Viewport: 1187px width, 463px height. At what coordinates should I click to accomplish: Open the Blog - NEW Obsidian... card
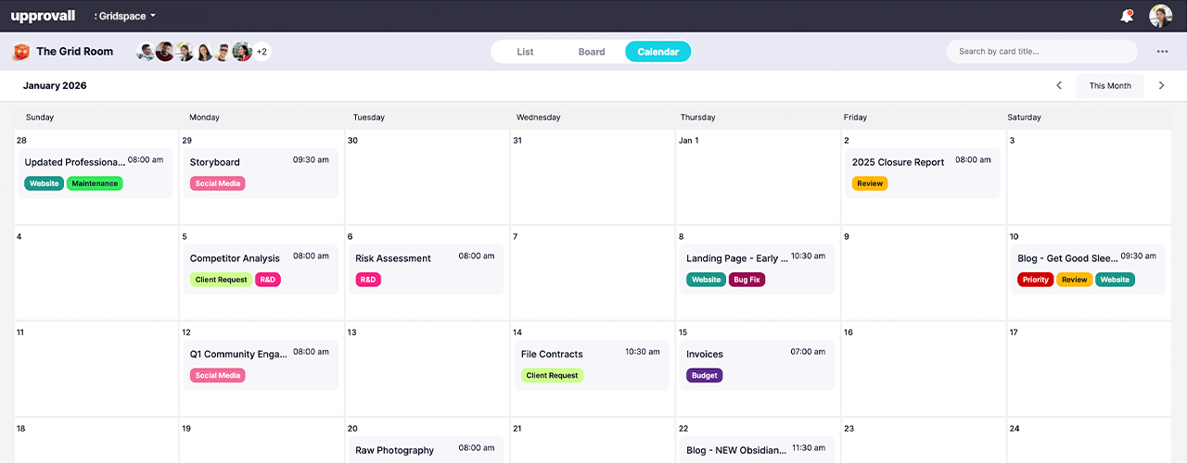coord(757,450)
